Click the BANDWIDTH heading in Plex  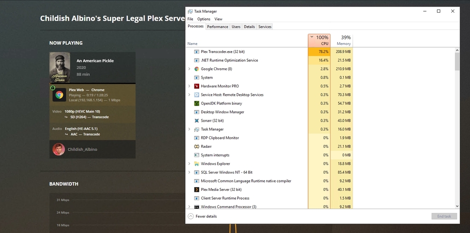[x=64, y=184]
